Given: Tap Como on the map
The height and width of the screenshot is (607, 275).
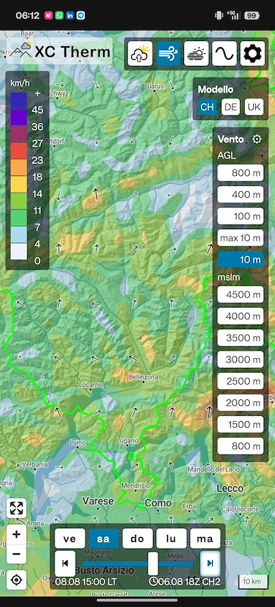Looking at the screenshot, I should pyautogui.click(x=158, y=503).
